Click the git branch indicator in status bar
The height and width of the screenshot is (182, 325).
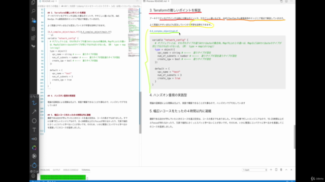click(37, 181)
